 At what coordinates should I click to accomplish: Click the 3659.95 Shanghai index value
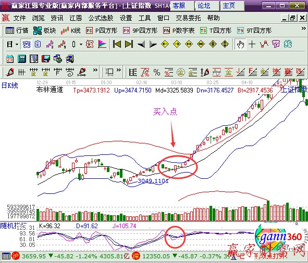(x=33, y=256)
